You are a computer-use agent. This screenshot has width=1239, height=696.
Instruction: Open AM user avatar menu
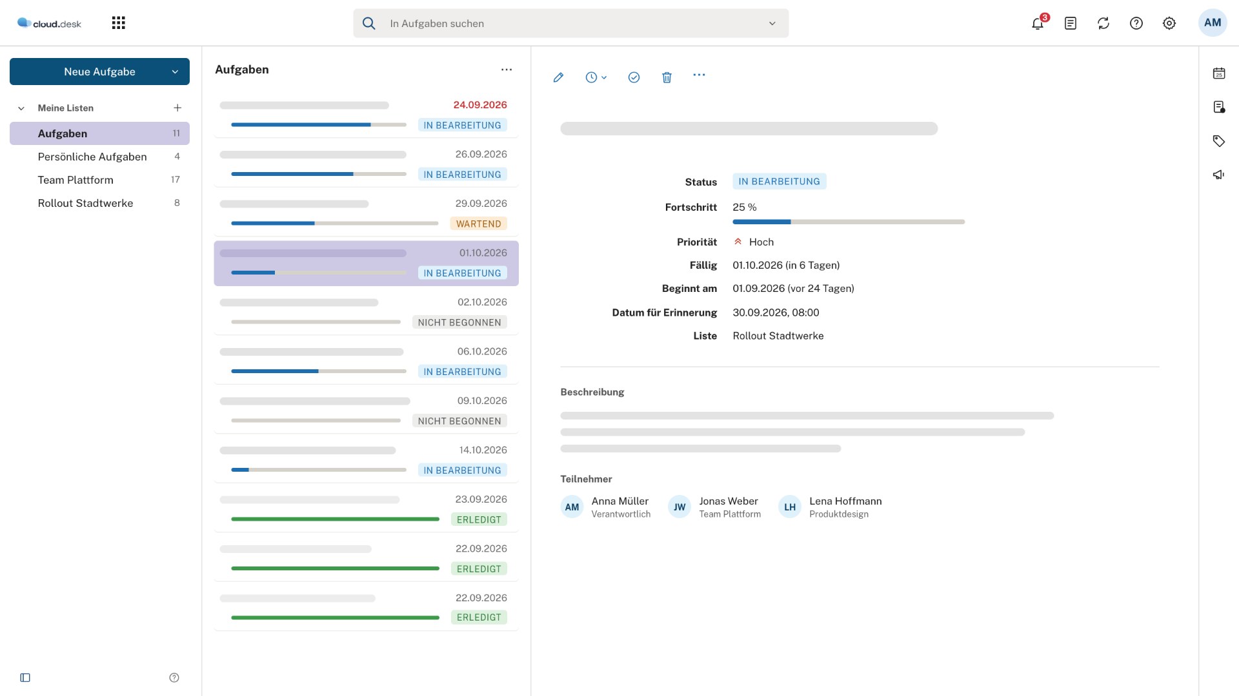tap(1213, 23)
